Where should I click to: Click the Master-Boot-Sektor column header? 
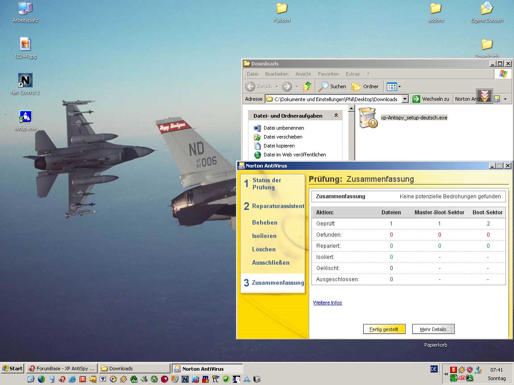(x=439, y=213)
